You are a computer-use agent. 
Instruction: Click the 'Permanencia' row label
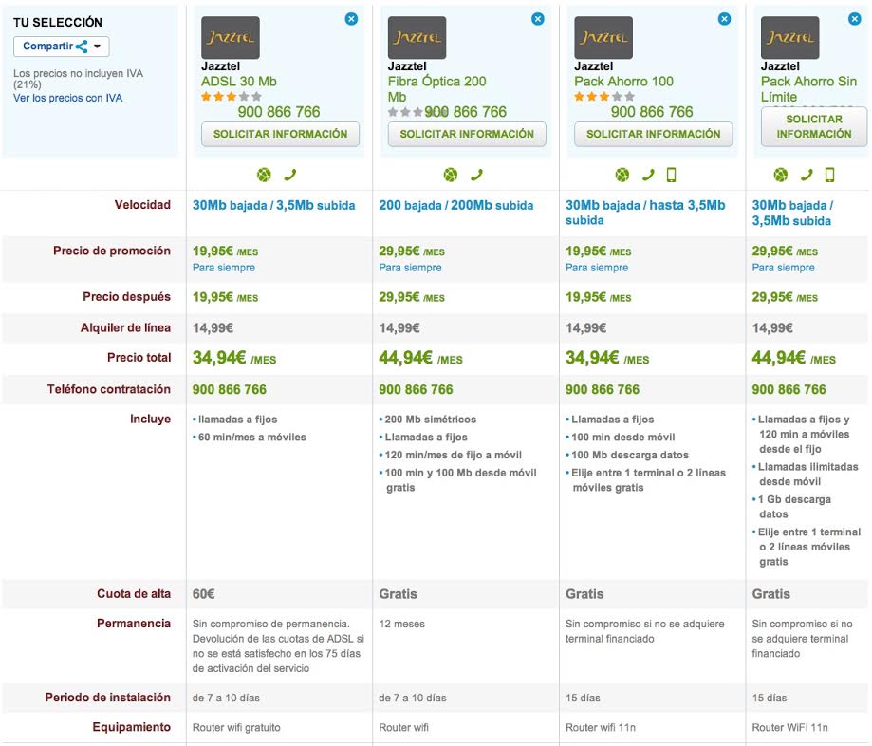click(134, 624)
